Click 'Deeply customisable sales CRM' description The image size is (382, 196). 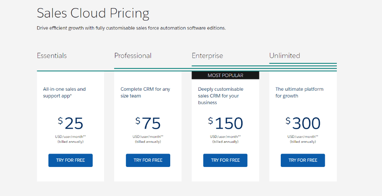221,96
